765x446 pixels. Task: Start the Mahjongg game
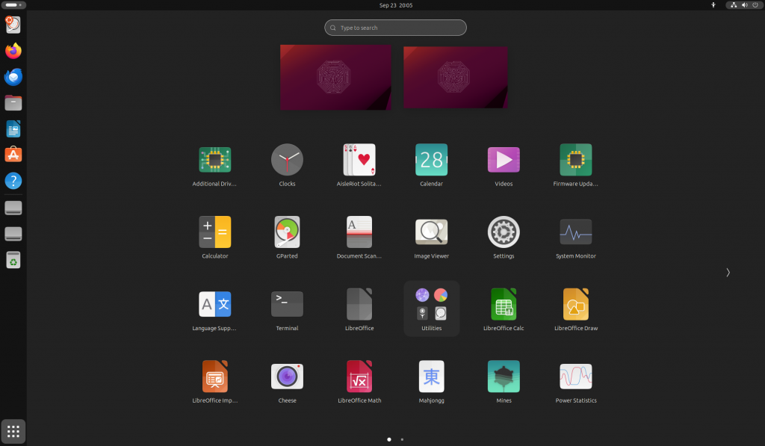click(431, 376)
